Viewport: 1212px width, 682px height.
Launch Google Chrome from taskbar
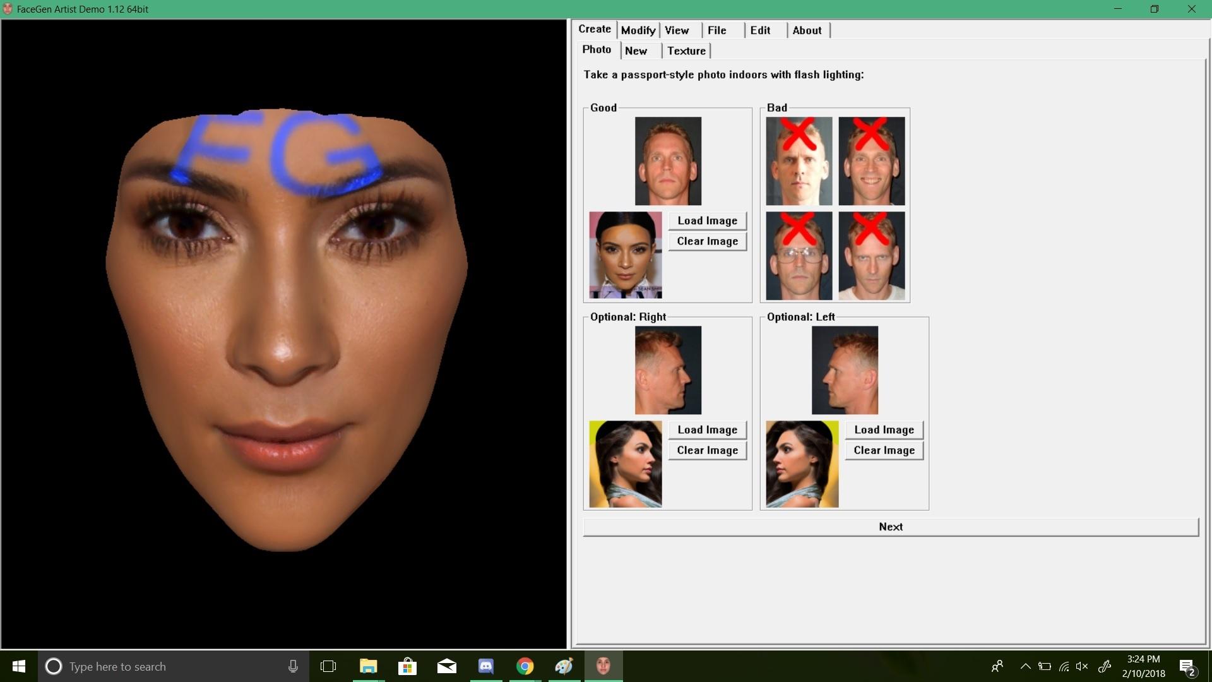click(x=525, y=666)
